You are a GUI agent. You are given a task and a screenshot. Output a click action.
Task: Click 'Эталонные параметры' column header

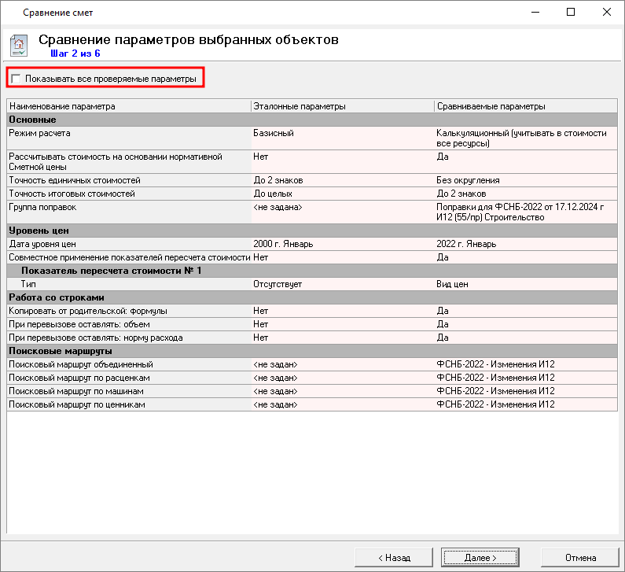300,106
